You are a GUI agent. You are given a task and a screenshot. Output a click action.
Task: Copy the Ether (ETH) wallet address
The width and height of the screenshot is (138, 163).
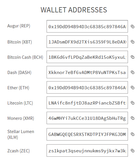tap(133, 88)
